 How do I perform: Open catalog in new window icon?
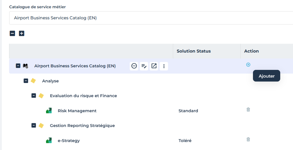tap(154, 66)
